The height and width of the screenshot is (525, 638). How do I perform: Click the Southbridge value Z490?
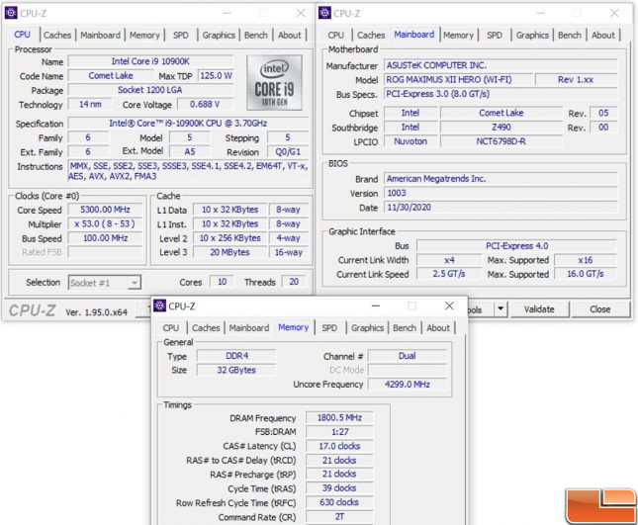click(501, 128)
